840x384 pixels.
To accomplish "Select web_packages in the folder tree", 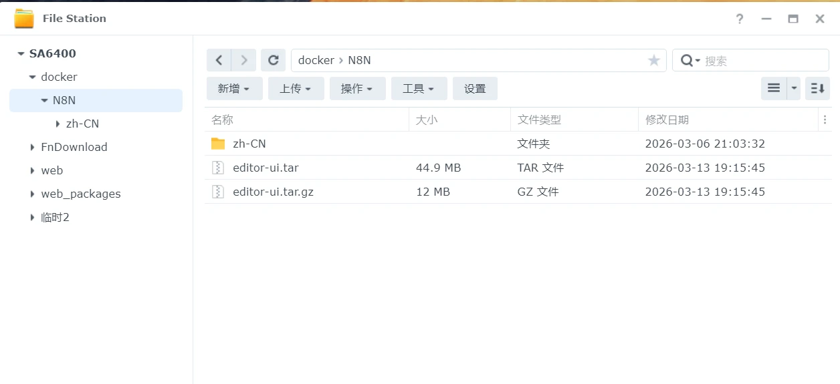I will tap(81, 194).
